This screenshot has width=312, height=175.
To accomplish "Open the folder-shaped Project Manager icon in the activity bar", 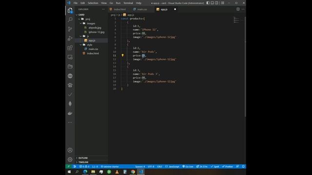I will pyautogui.click(x=70, y=67).
